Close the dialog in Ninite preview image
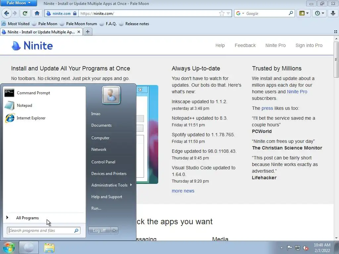The image size is (339, 254). pos(140,90)
